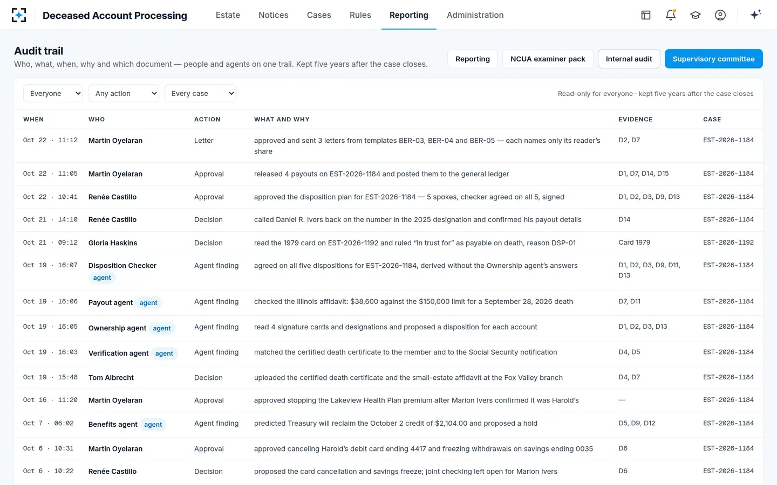Click the Card 1979 evidence cell
This screenshot has height=485, width=777.
pyautogui.click(x=635, y=242)
